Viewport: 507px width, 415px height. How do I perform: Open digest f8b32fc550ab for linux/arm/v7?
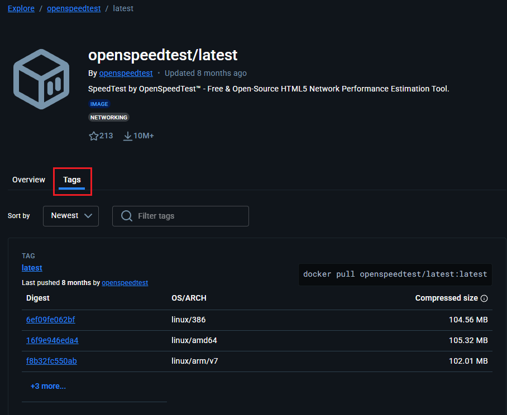click(51, 361)
